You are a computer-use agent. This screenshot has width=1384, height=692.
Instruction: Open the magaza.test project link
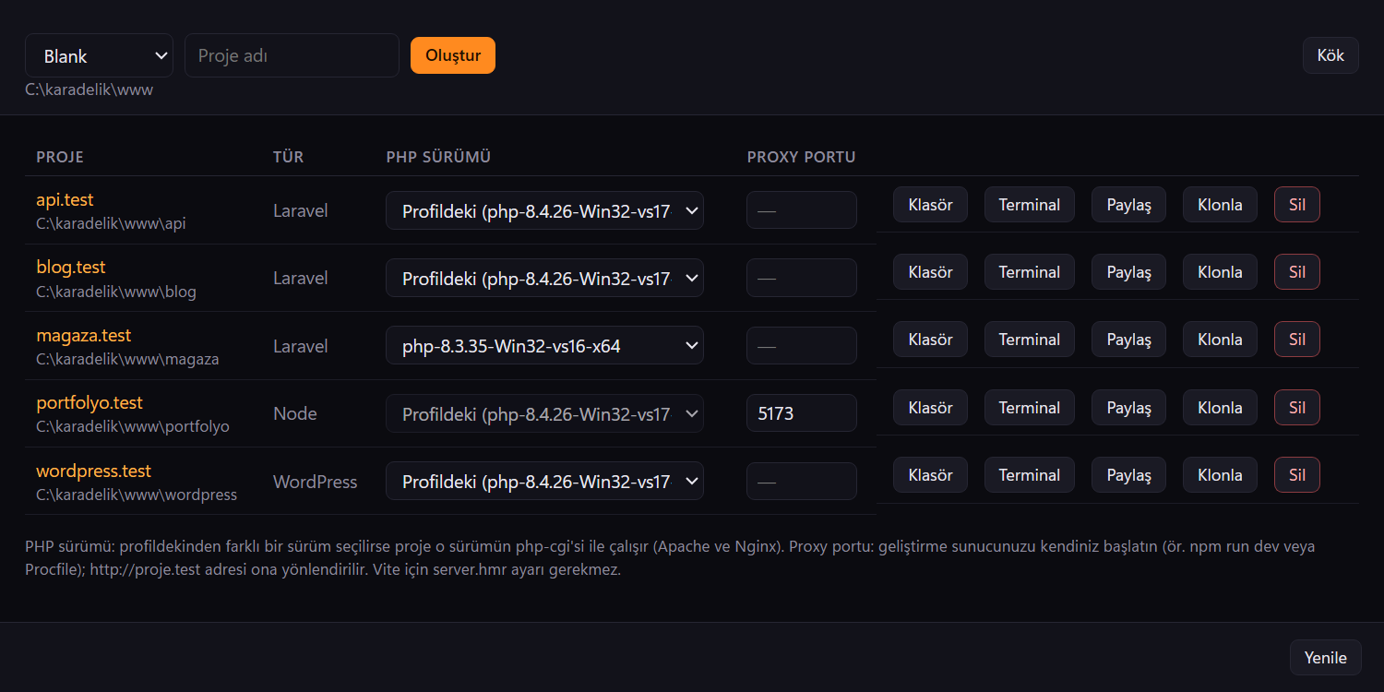[x=84, y=335]
